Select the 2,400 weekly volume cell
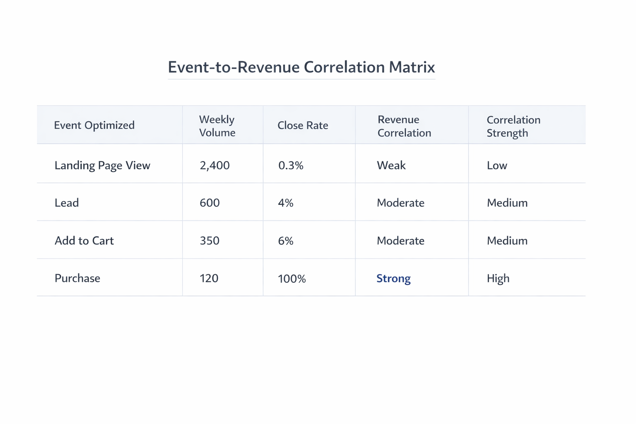The height and width of the screenshot is (424, 636). [x=214, y=165]
